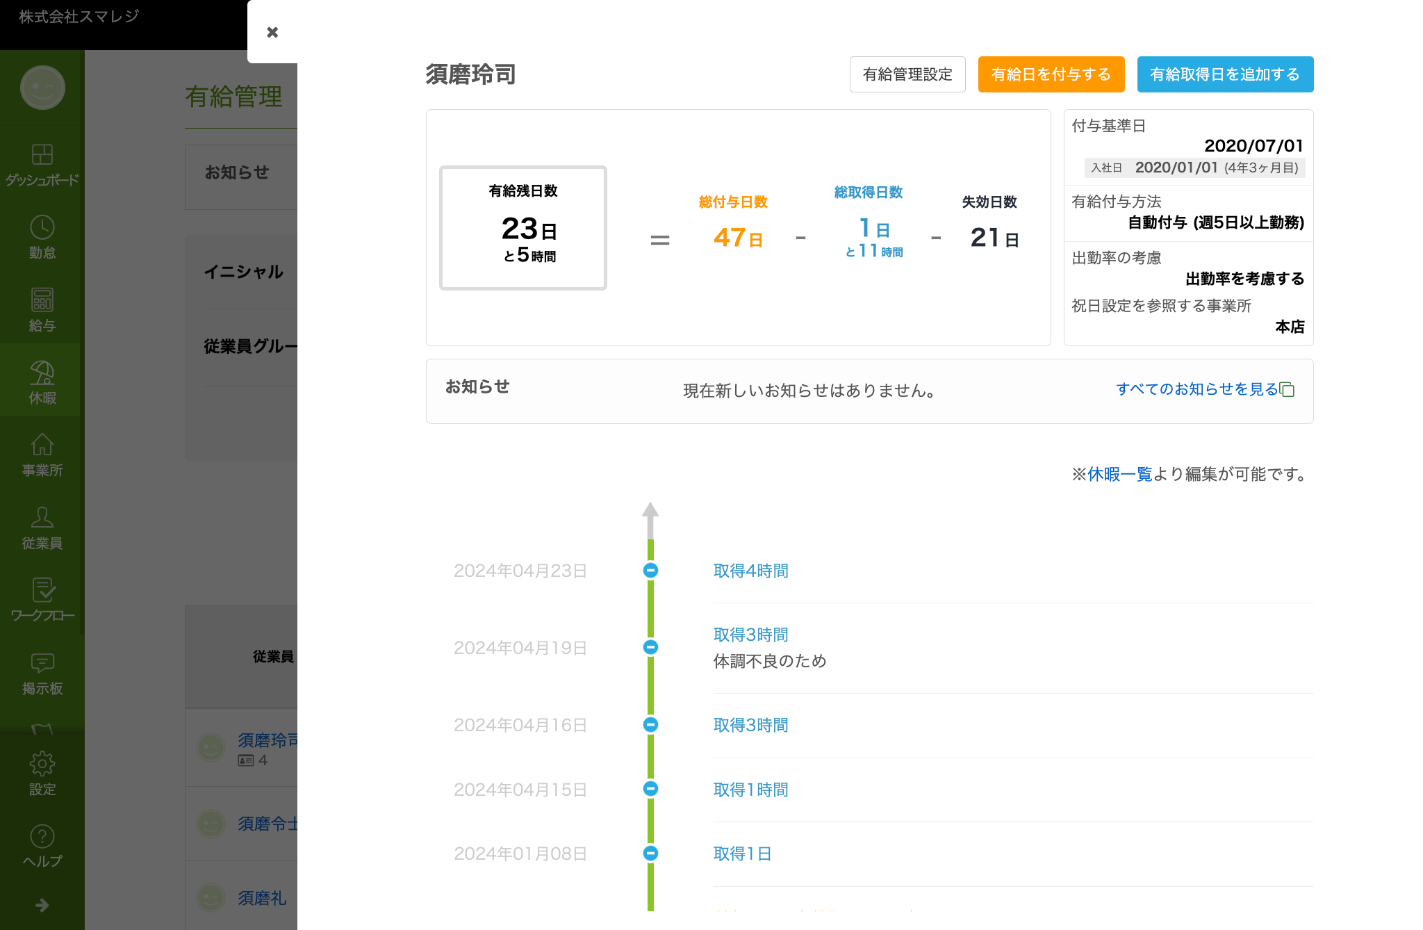Screen dimensions: 1423x930
Task: Click 株式会社スマレジ company name in header
Action: click(79, 16)
